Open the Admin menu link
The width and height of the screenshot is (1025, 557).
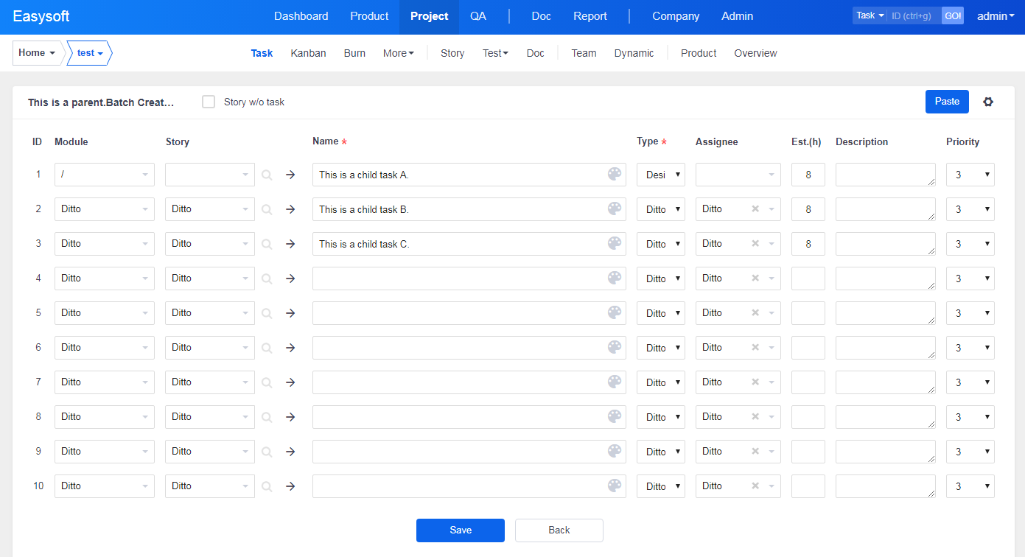738,16
